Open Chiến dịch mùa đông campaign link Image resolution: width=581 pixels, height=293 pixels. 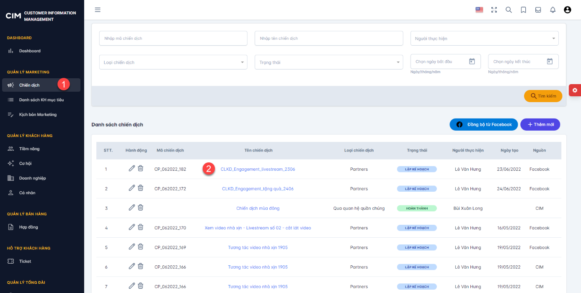(x=258, y=208)
